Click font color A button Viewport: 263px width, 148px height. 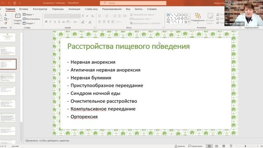click(90, 22)
